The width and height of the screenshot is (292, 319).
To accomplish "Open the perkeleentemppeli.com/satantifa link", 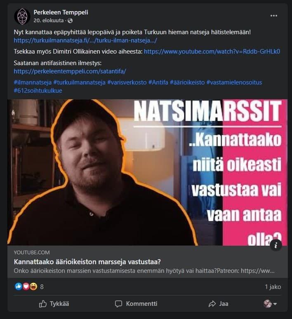I will tap(70, 71).
